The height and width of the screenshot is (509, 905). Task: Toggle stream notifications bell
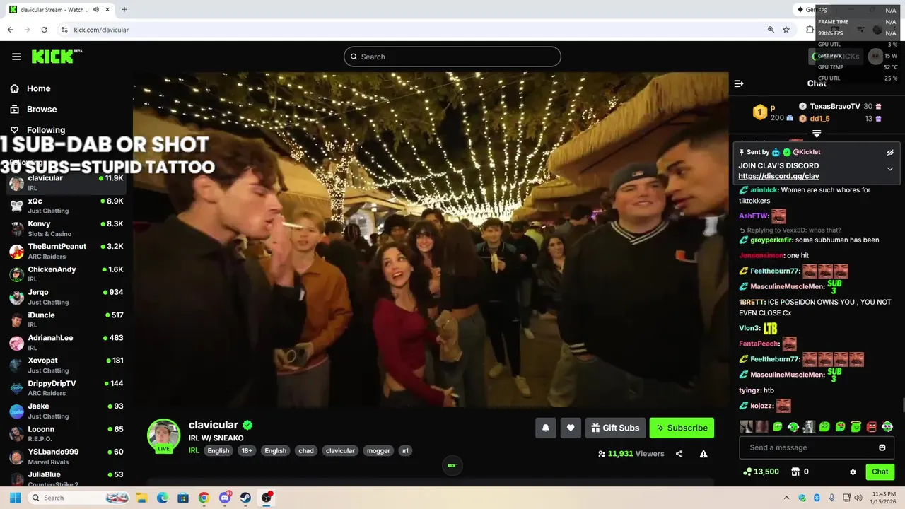(x=546, y=428)
